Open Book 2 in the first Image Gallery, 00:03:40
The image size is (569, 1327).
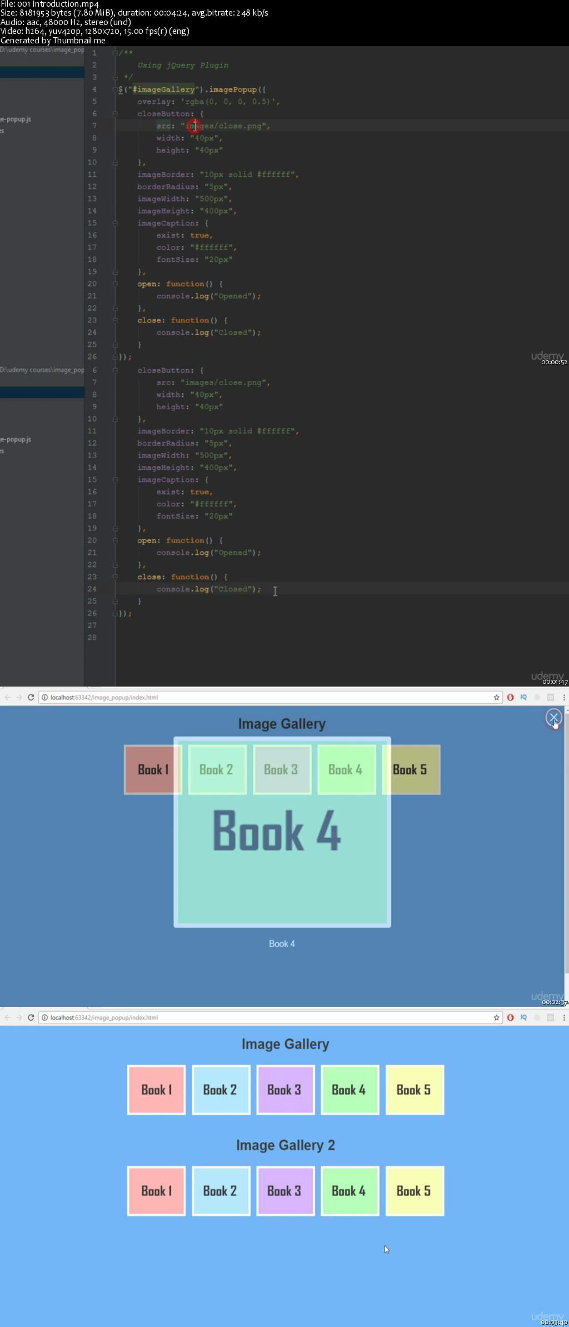point(221,1090)
